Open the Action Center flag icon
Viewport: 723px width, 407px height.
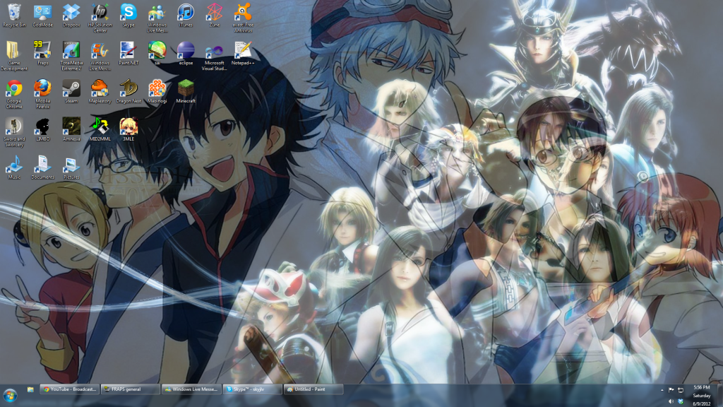click(671, 390)
